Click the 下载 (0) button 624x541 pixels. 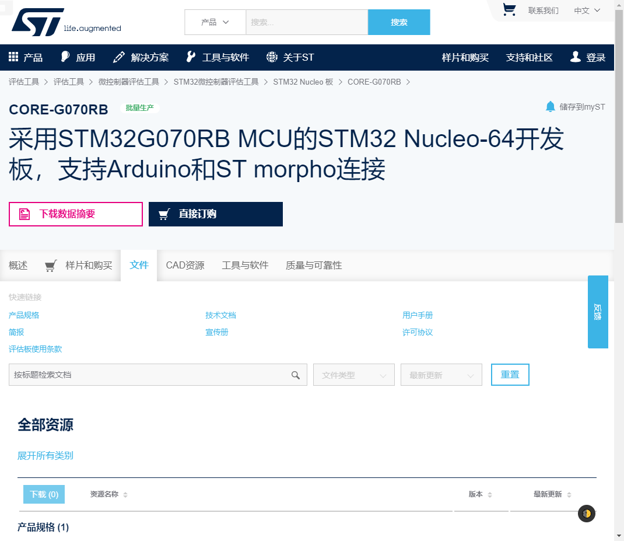(x=44, y=494)
